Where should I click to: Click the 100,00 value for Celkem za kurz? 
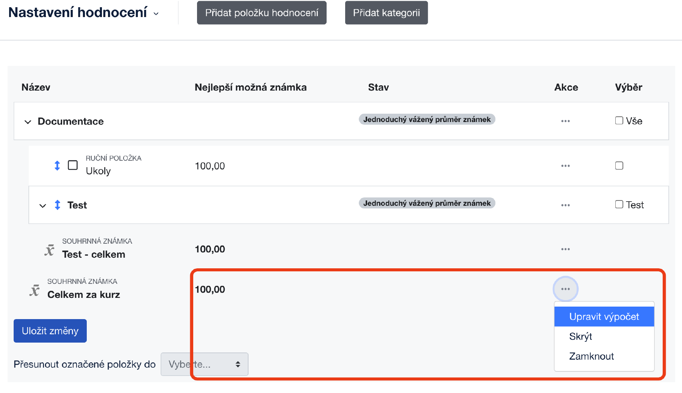[x=210, y=289]
